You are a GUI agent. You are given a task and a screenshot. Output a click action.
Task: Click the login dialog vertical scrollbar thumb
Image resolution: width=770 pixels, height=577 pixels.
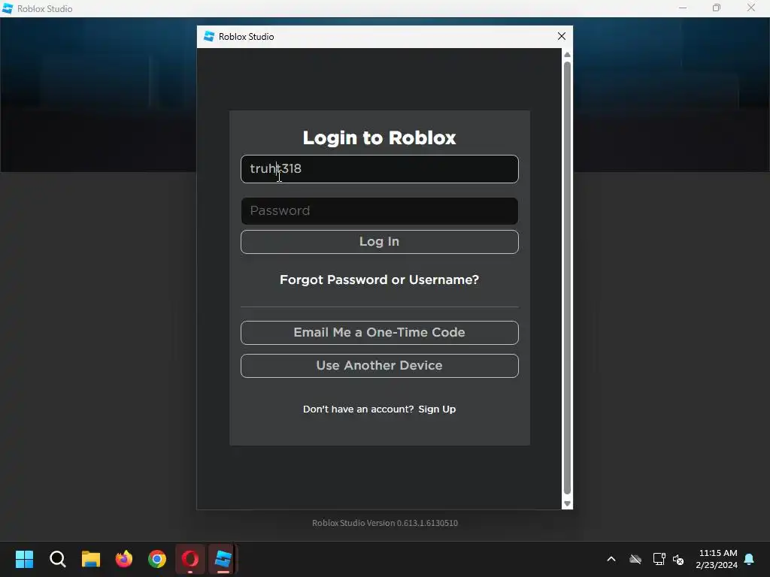[567, 278]
